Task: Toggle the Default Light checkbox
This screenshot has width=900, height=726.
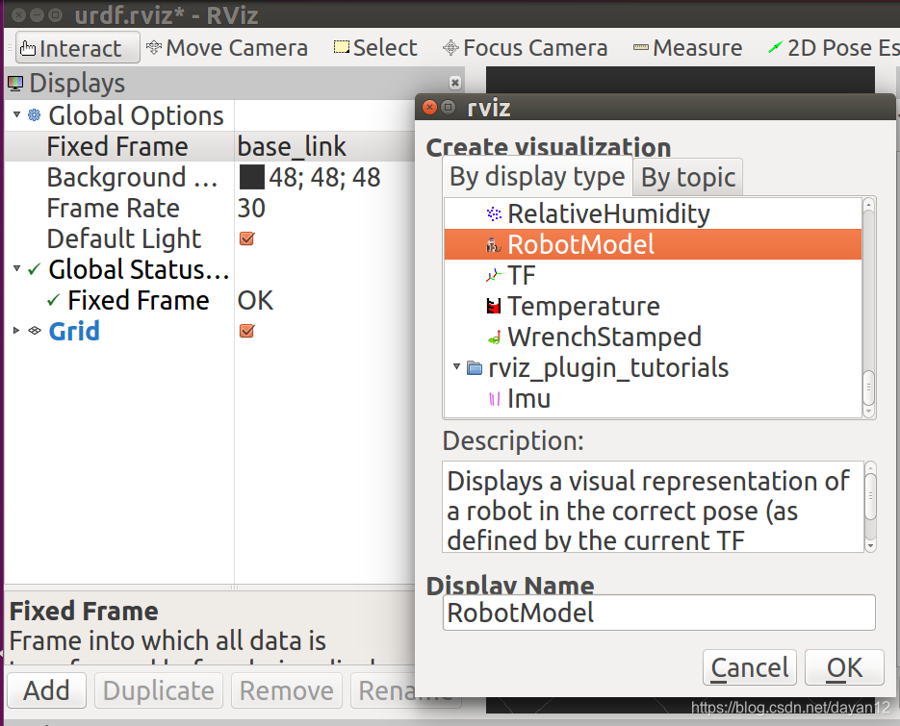Action: coord(247,238)
